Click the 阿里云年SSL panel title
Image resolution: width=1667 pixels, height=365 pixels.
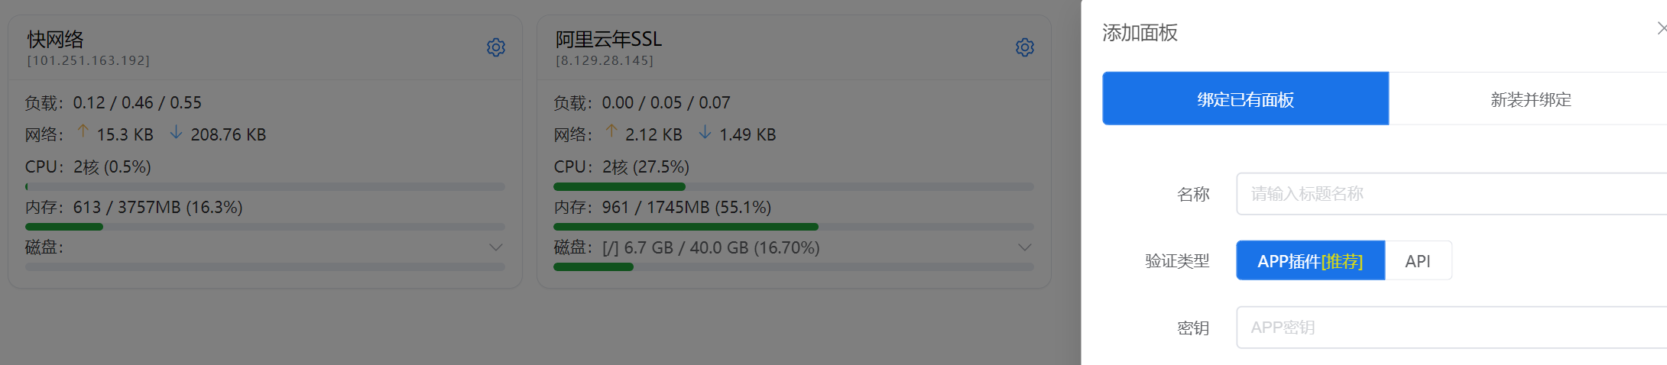click(608, 39)
